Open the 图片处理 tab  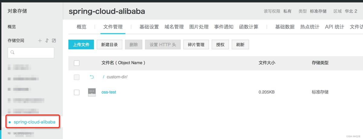(199, 27)
